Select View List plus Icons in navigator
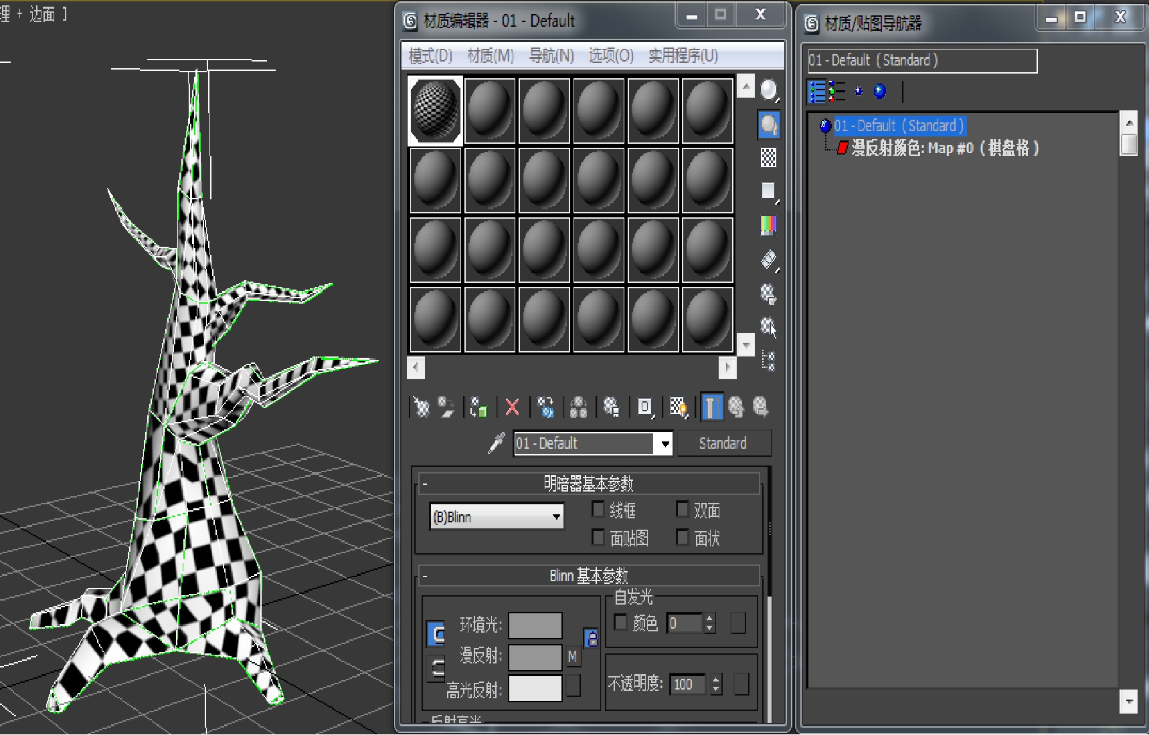Screen dimensions: 1149x735 (x=837, y=92)
